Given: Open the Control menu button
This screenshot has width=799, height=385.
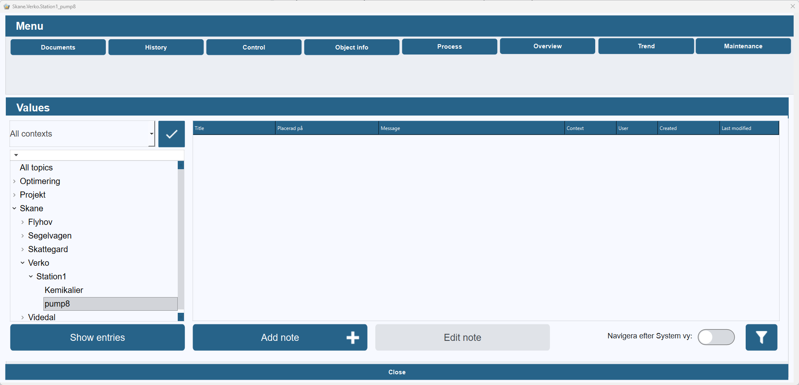Looking at the screenshot, I should 254,47.
